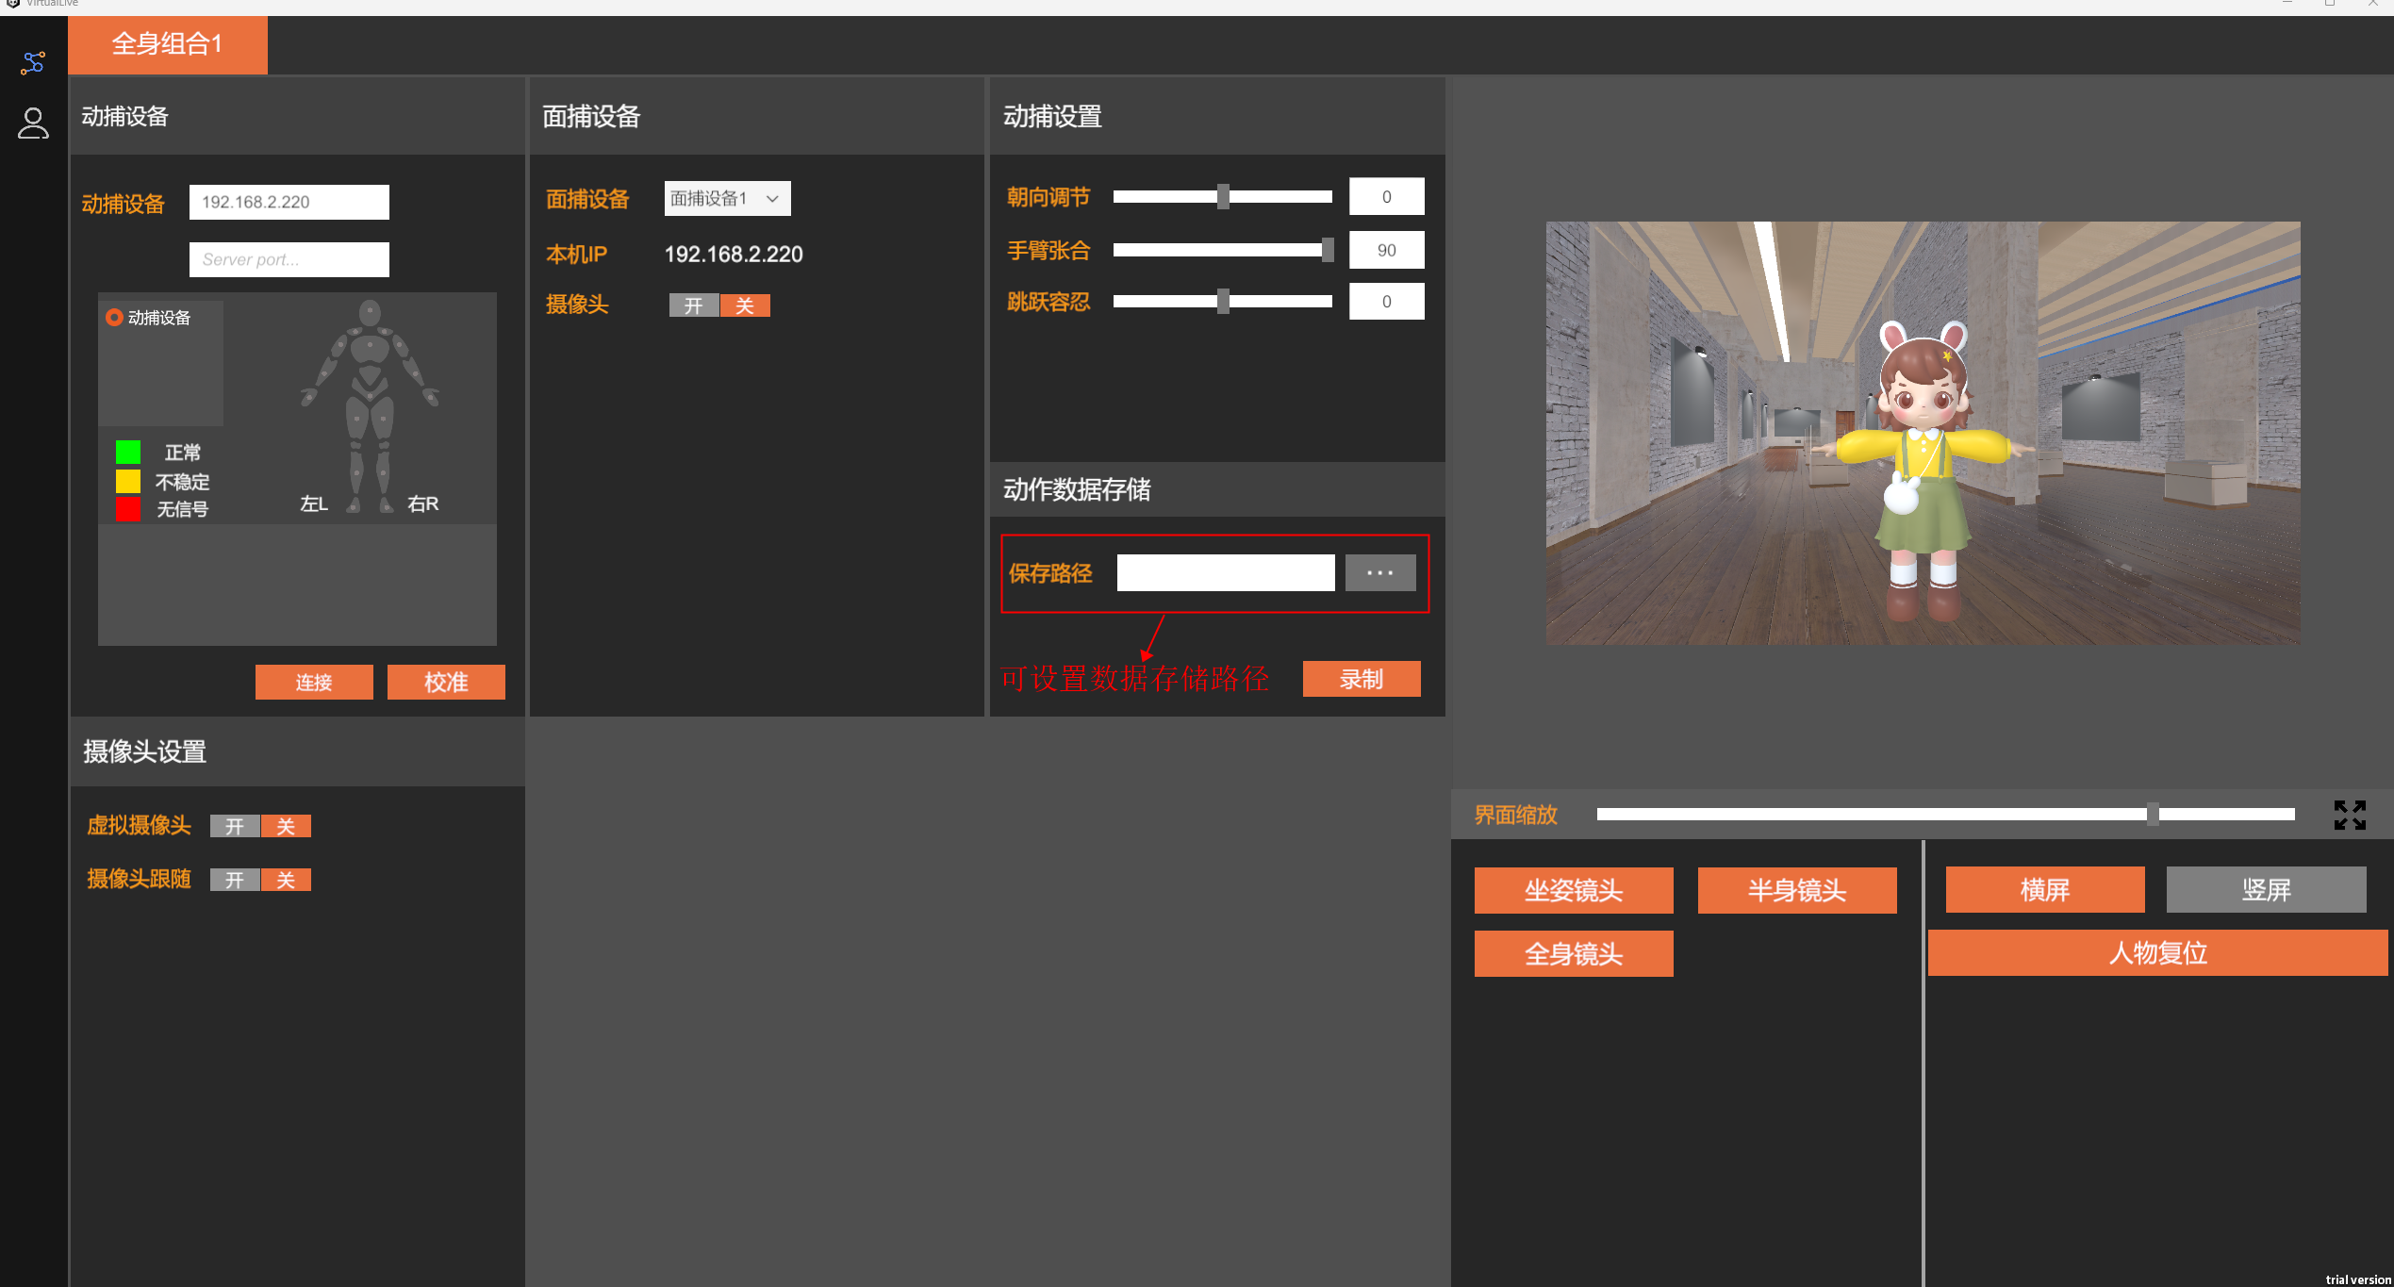Click the 人物复位 reset character button
2394x1287 pixels.
point(2156,953)
